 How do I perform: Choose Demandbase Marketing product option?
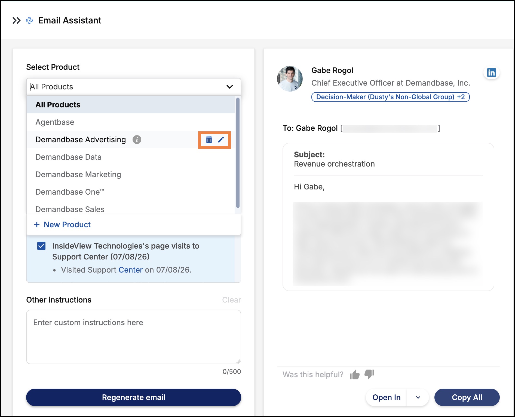pos(131,174)
